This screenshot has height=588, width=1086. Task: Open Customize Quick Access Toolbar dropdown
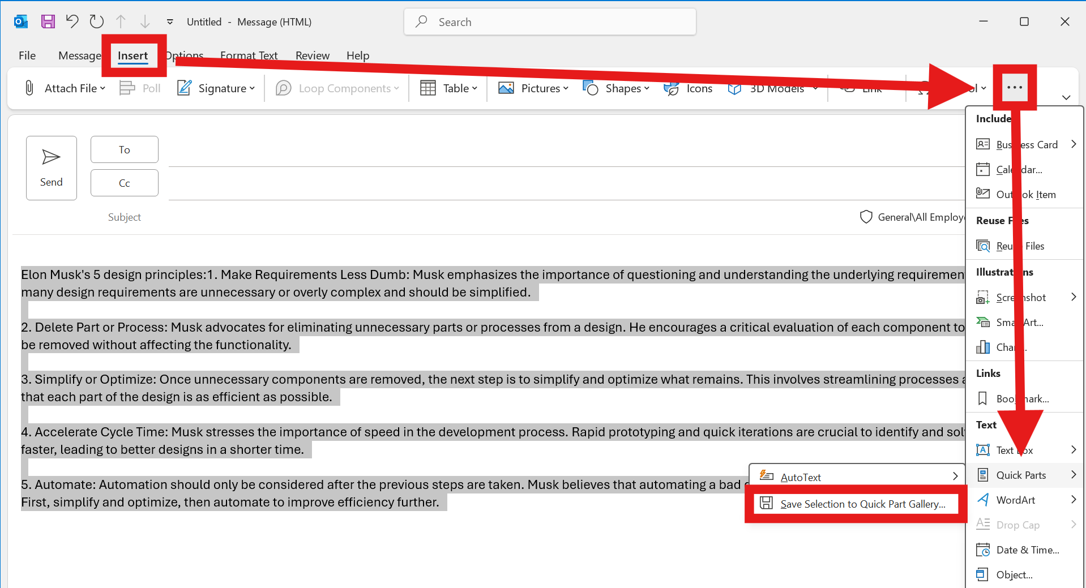170,22
